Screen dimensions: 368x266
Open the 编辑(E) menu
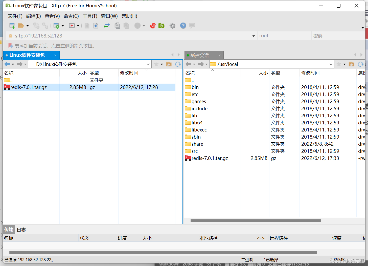[34, 16]
